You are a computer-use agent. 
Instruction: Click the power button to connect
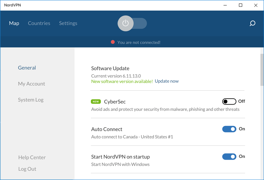pos(126,23)
